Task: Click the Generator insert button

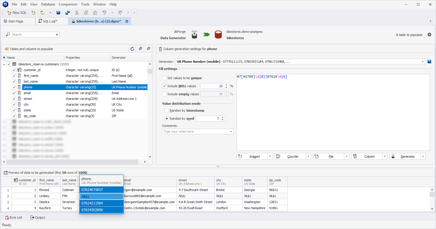Action: click(405, 157)
